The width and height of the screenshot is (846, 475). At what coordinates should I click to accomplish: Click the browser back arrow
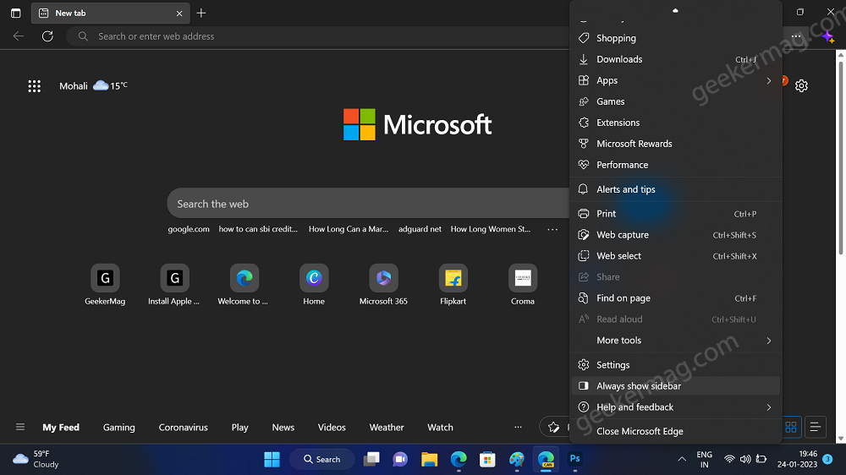tap(19, 36)
